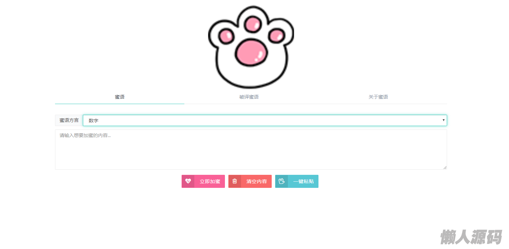Screen dimensions: 509x249
Task: Click the 清空内容 button label
Action: click(257, 181)
